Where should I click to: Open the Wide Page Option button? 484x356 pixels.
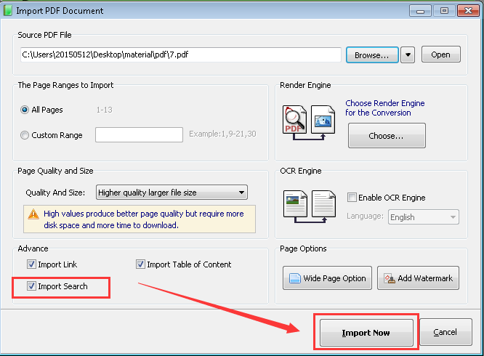click(327, 278)
